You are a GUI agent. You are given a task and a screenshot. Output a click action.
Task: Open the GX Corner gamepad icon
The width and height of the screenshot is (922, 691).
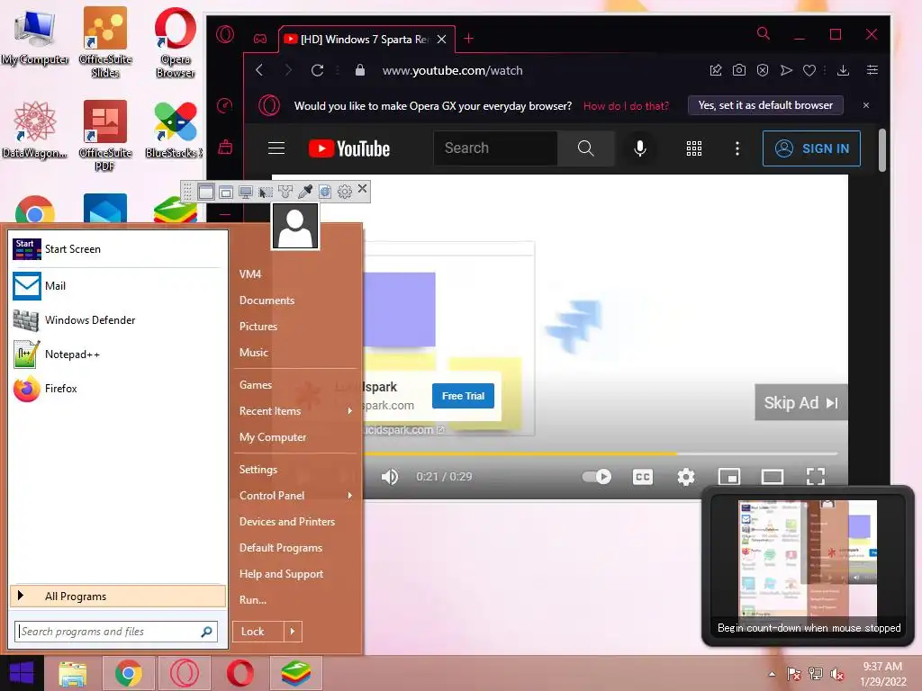coord(260,39)
